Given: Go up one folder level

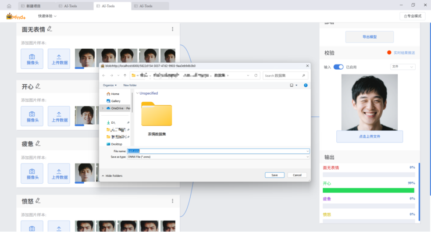Looking at the screenshot, I should tap(125, 75).
